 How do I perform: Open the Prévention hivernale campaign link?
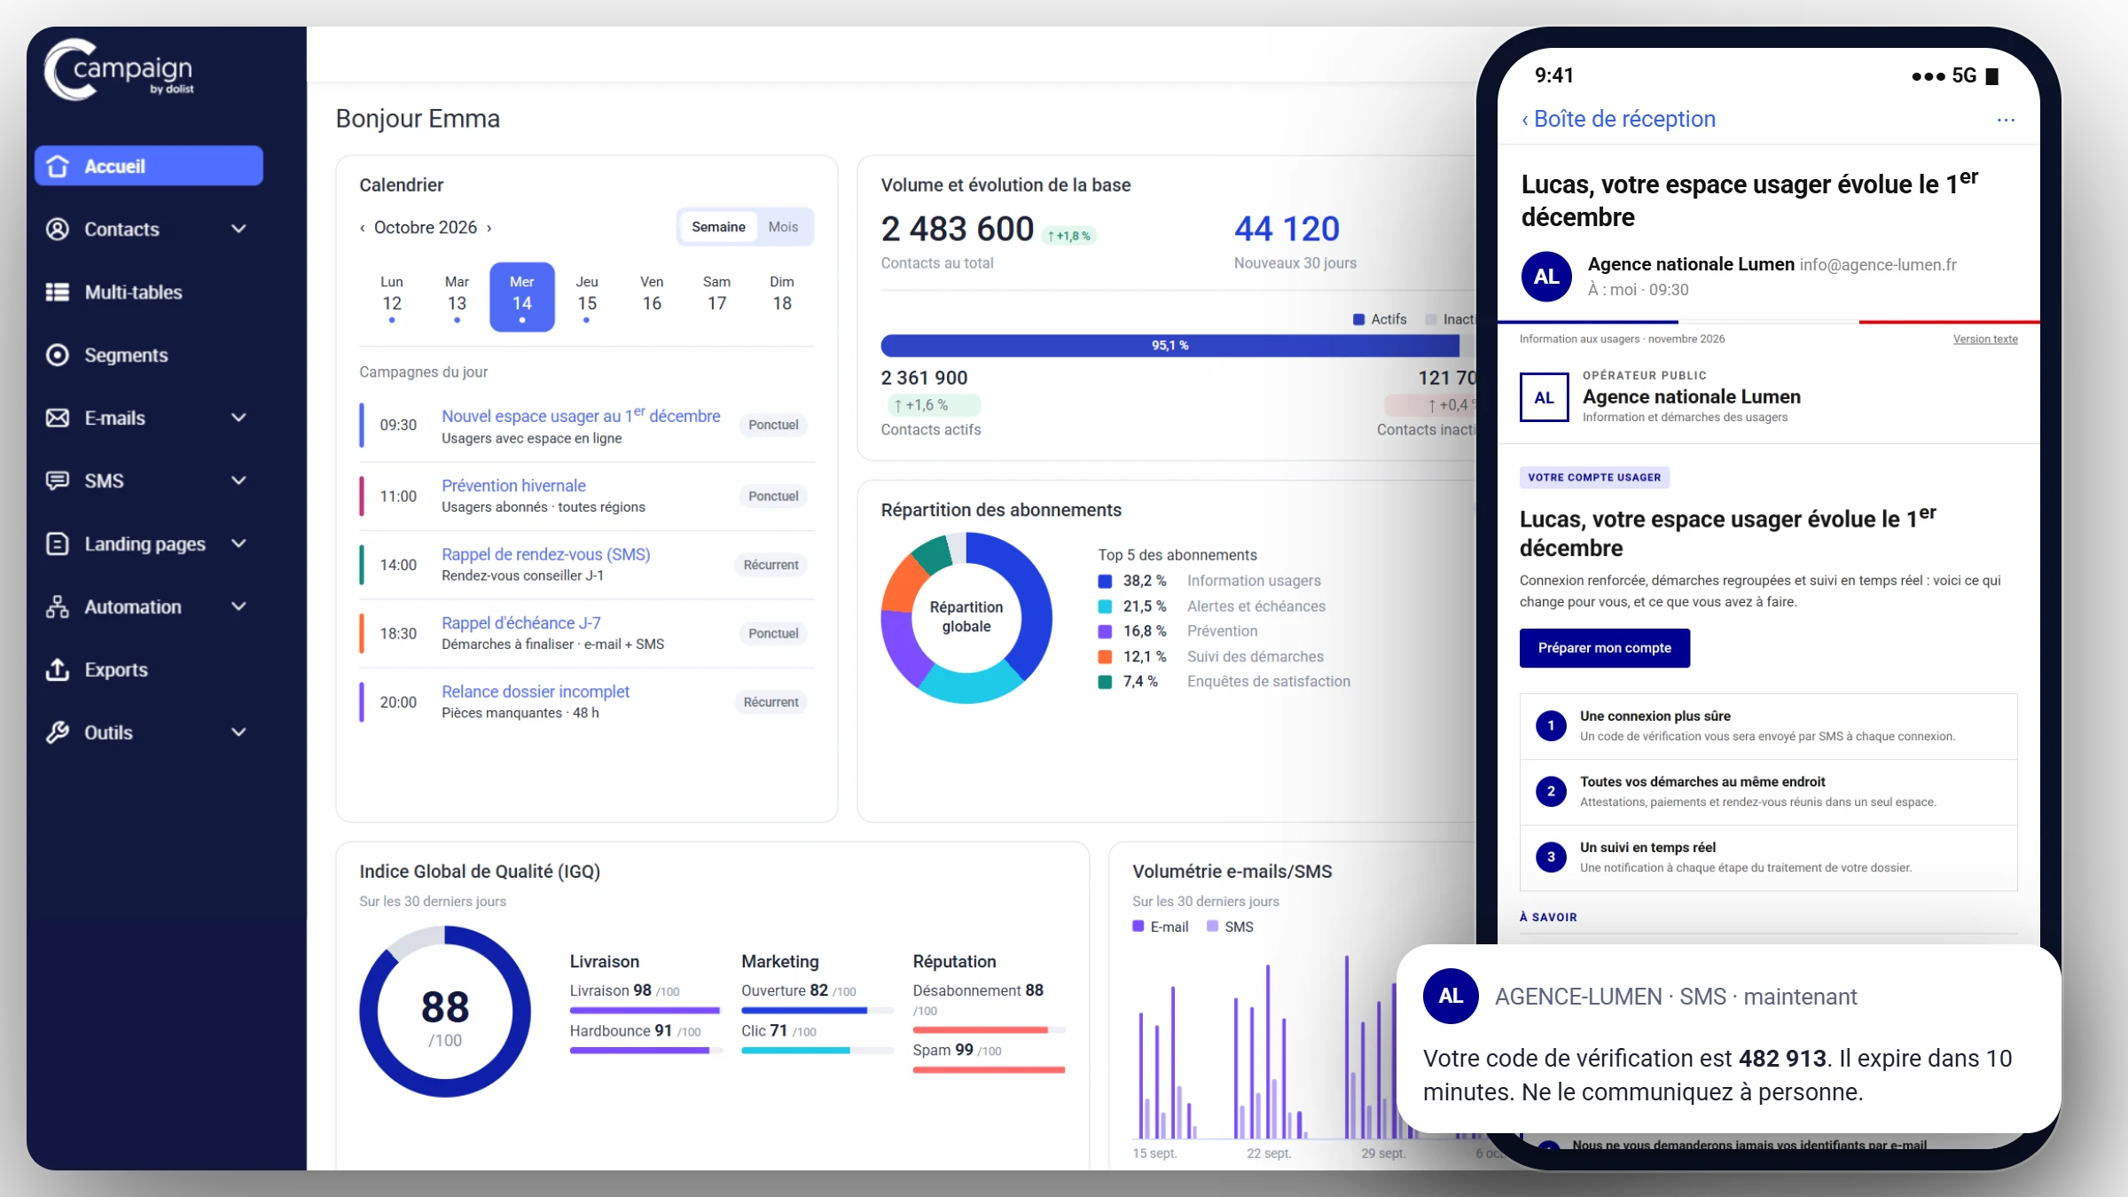pyautogui.click(x=513, y=486)
